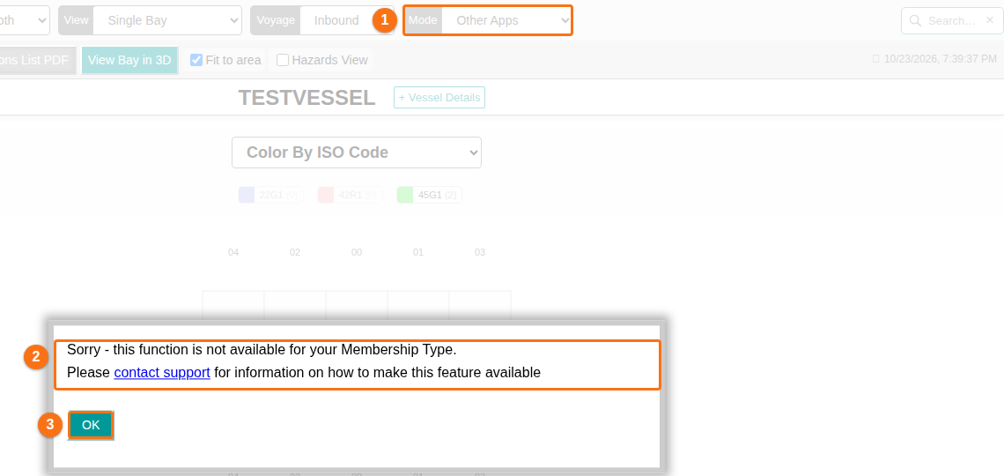Click OK in the membership dialog
This screenshot has width=1004, height=476.
pyautogui.click(x=91, y=425)
